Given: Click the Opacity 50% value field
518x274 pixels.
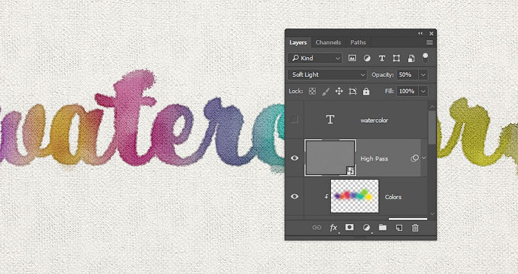Looking at the screenshot, I should pyautogui.click(x=407, y=75).
